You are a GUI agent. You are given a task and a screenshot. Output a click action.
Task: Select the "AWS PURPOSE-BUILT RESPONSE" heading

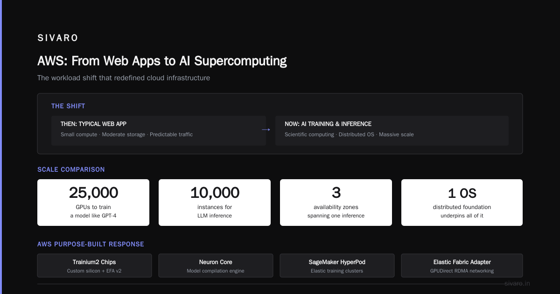pyautogui.click(x=91, y=245)
